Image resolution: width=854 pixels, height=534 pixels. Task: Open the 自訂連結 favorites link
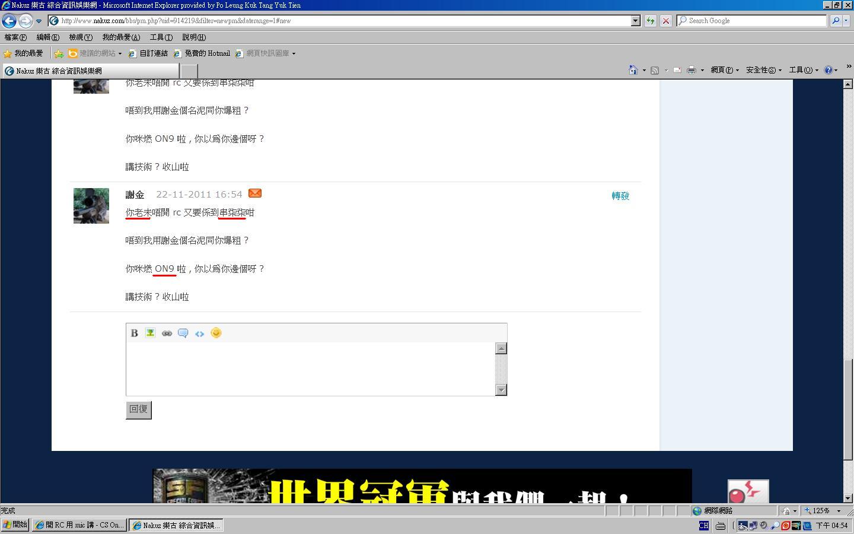coord(148,53)
